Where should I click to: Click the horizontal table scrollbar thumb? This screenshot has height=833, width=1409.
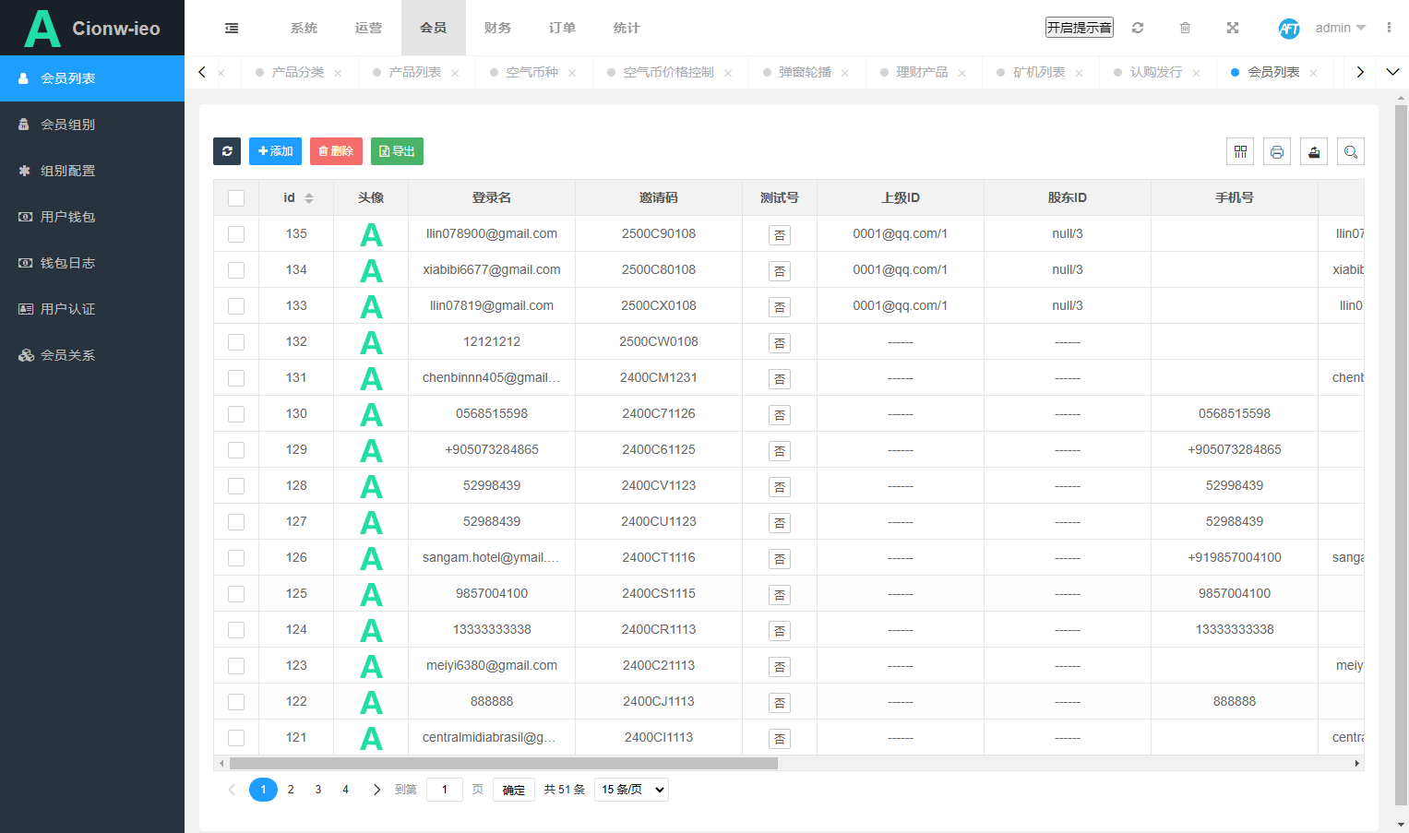pos(504,764)
